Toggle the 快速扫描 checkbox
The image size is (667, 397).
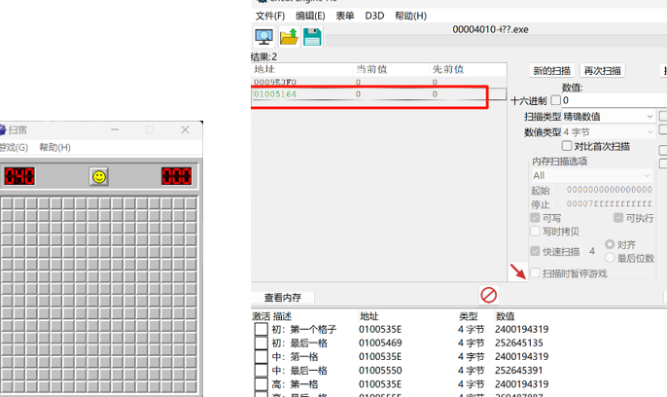pos(535,251)
